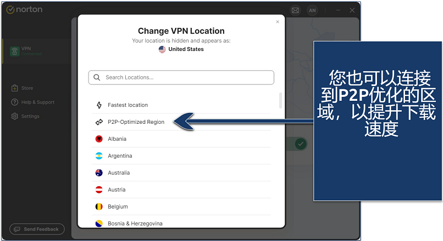Screen dimensions: 443x241
Task: Click the location list scrollbar
Action: click(280, 101)
